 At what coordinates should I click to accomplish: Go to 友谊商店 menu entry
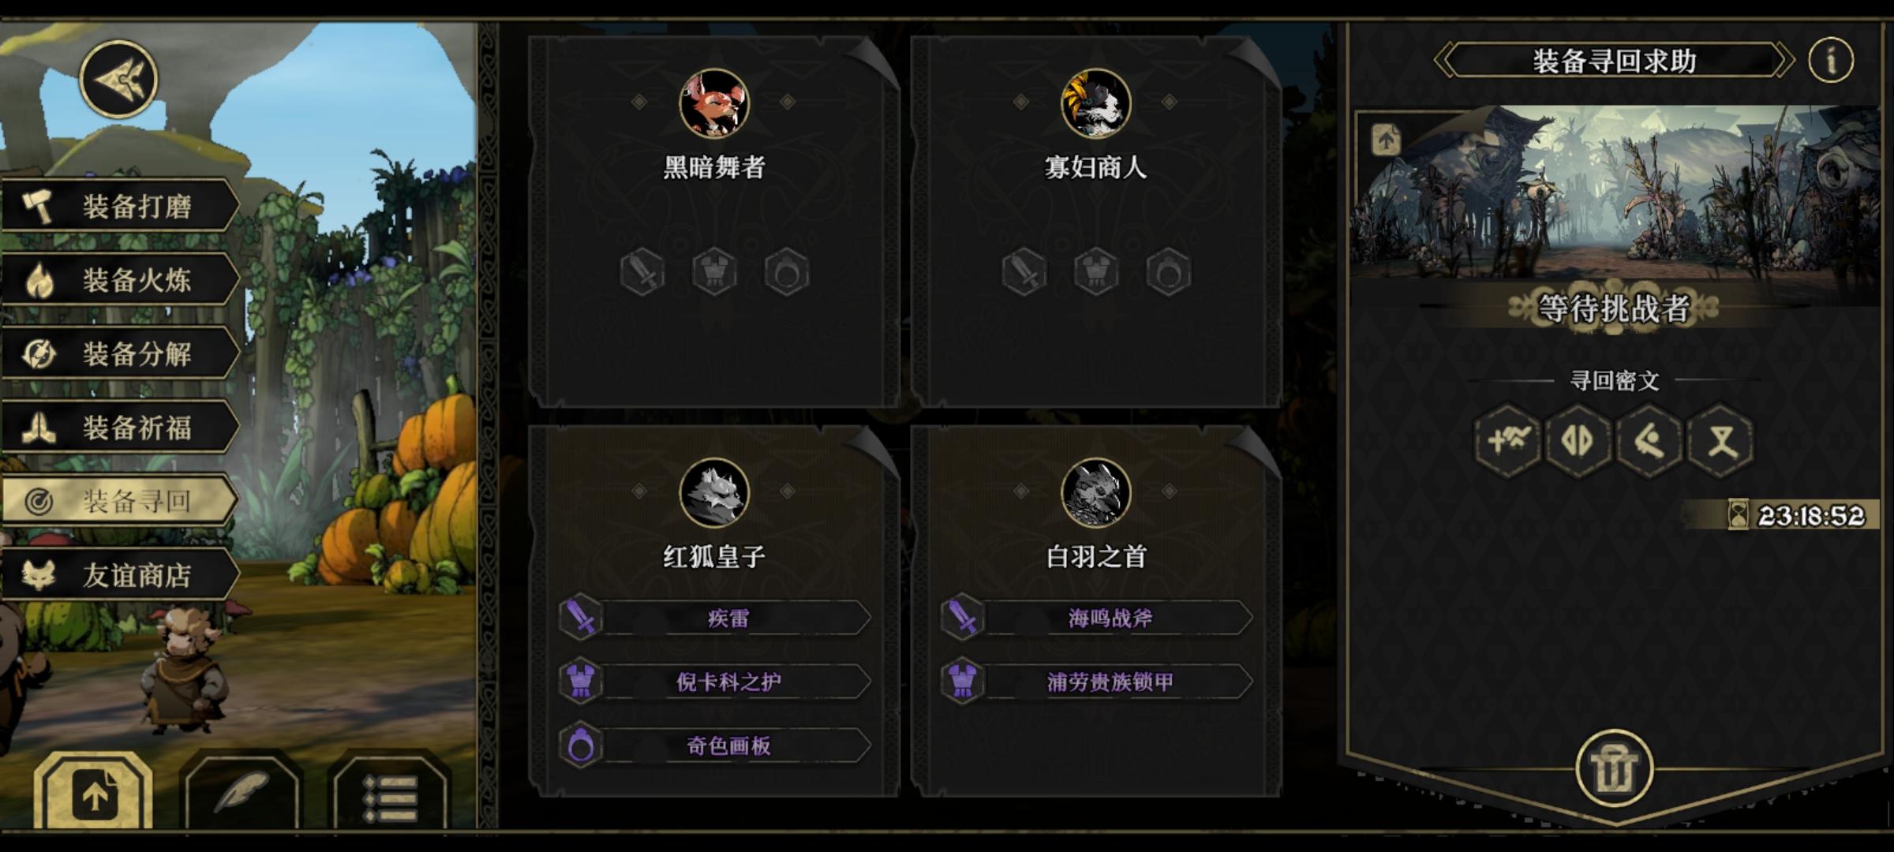121,575
